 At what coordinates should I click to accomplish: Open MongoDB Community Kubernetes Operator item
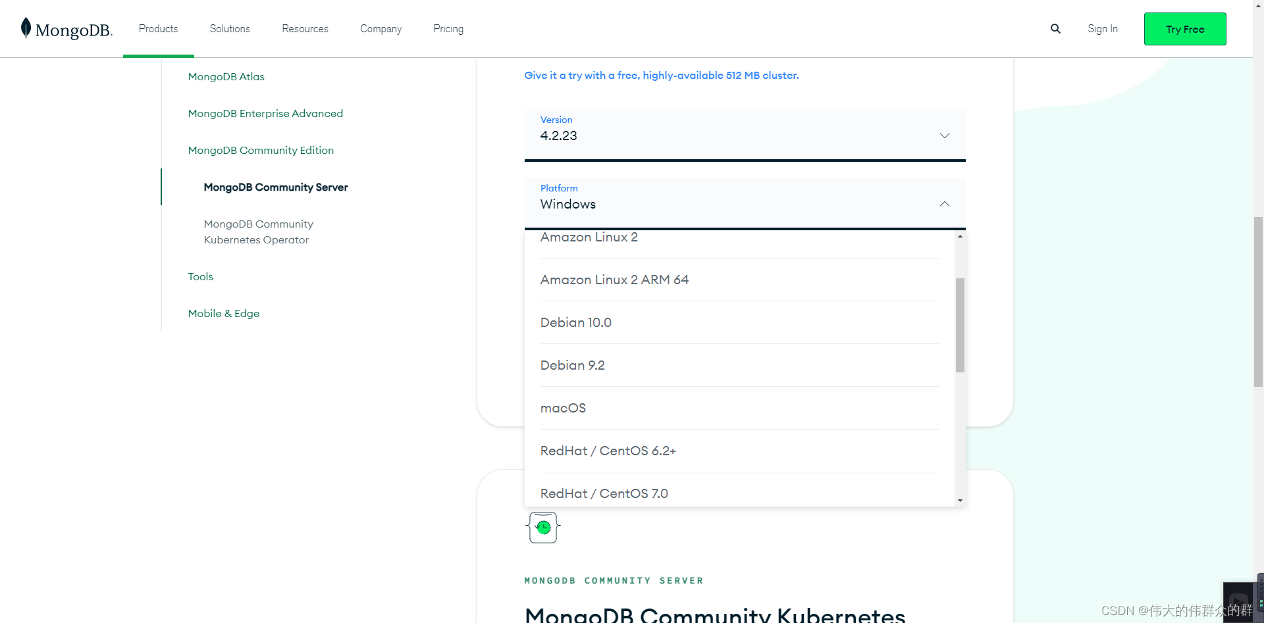pyautogui.click(x=258, y=232)
